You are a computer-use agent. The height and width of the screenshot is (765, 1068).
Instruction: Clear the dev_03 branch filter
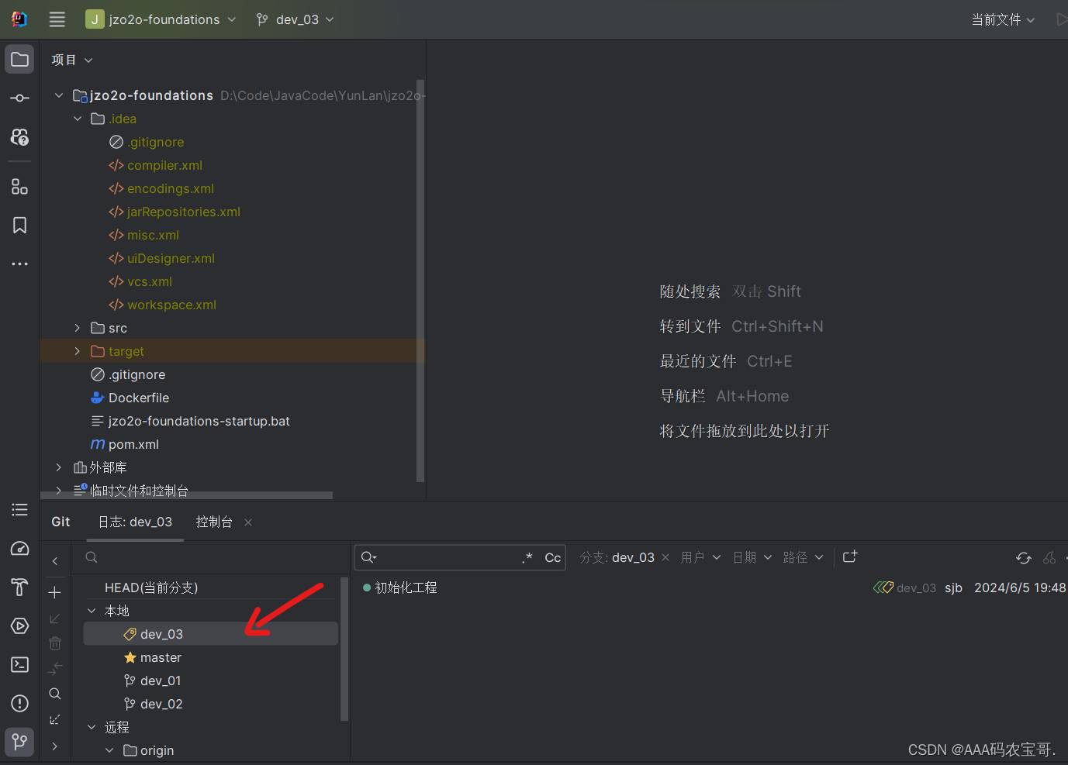tap(665, 557)
